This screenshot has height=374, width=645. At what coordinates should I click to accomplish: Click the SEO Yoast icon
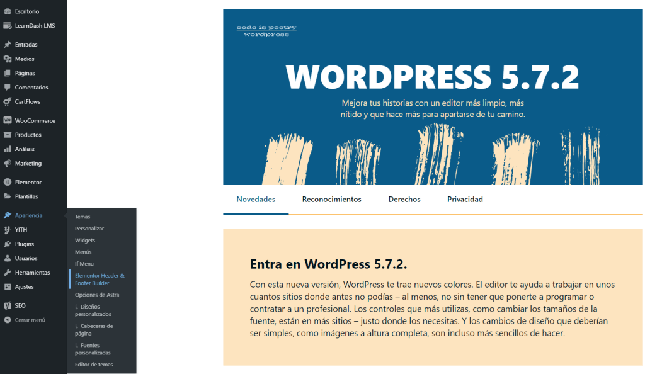click(x=8, y=306)
